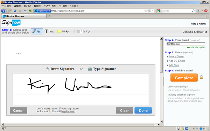
Task: Open the 履歴(S) menu
Action: pyautogui.click(x=37, y=6)
